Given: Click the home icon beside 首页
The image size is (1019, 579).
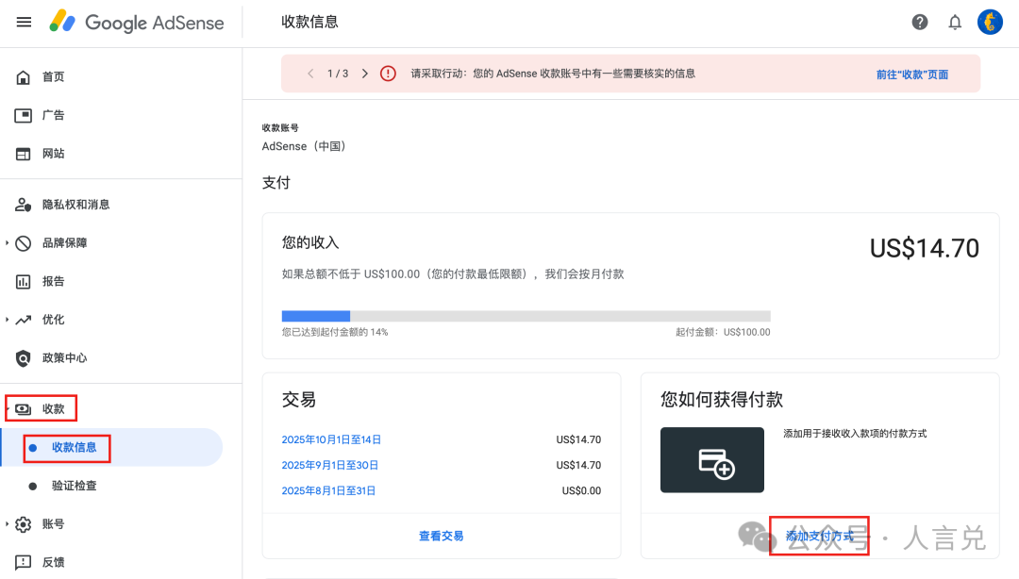Looking at the screenshot, I should (24, 77).
